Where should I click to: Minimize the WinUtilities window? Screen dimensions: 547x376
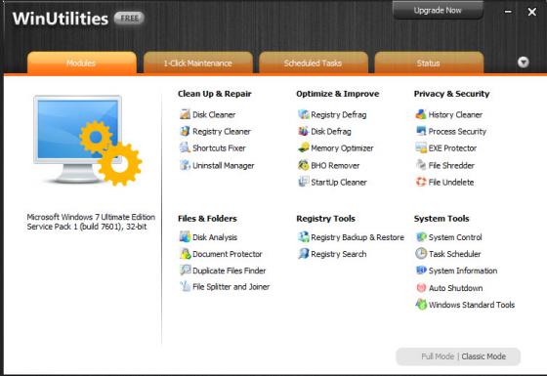click(508, 12)
